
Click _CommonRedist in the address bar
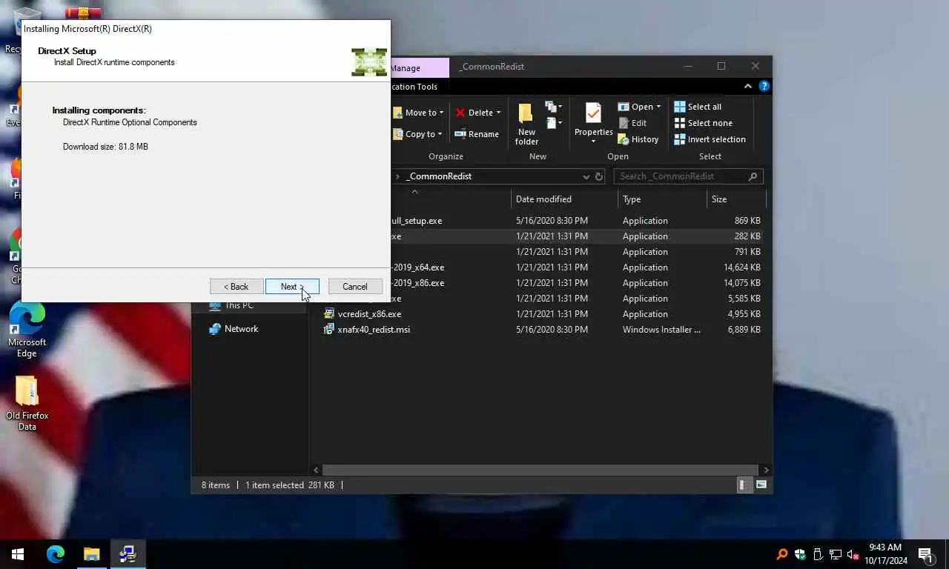point(439,176)
